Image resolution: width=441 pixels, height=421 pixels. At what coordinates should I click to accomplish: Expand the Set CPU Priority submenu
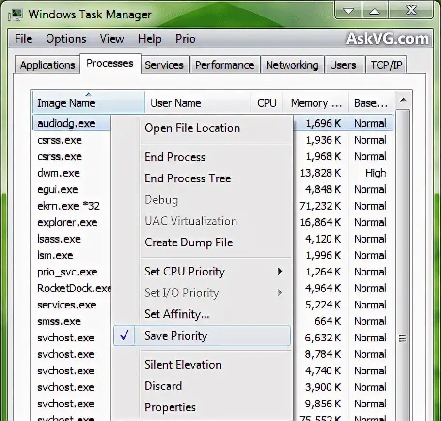pyautogui.click(x=202, y=272)
